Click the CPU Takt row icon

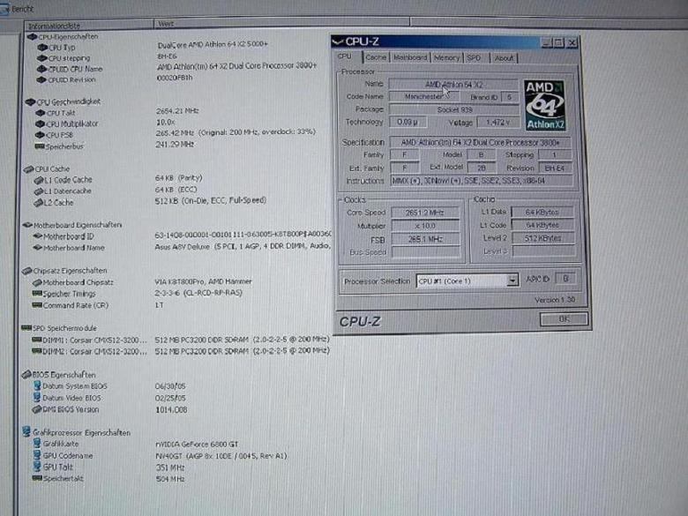[41, 113]
